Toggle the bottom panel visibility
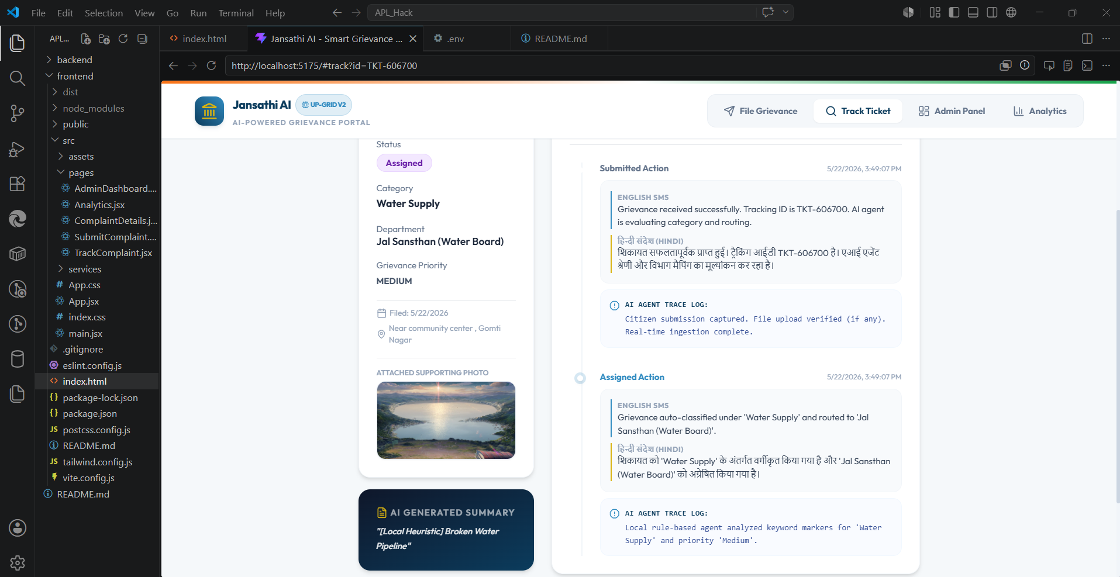The image size is (1120, 577). (973, 12)
